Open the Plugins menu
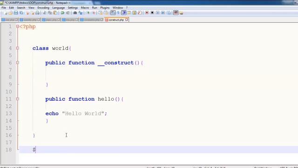This screenshot has width=298, height=168. [105, 7]
